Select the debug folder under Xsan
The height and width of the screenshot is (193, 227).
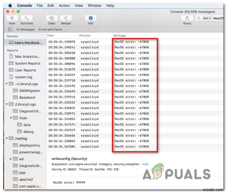(x=25, y=132)
